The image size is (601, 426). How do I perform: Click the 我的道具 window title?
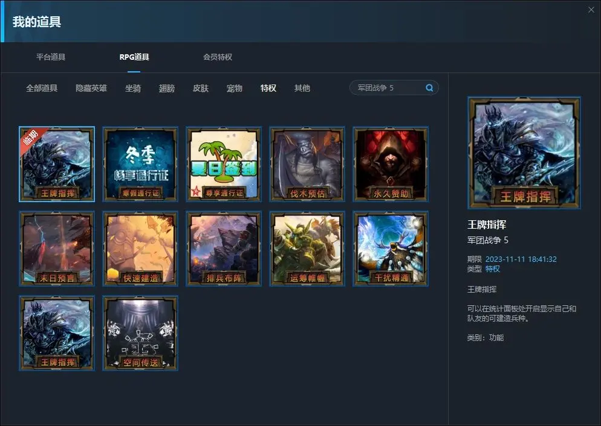37,22
